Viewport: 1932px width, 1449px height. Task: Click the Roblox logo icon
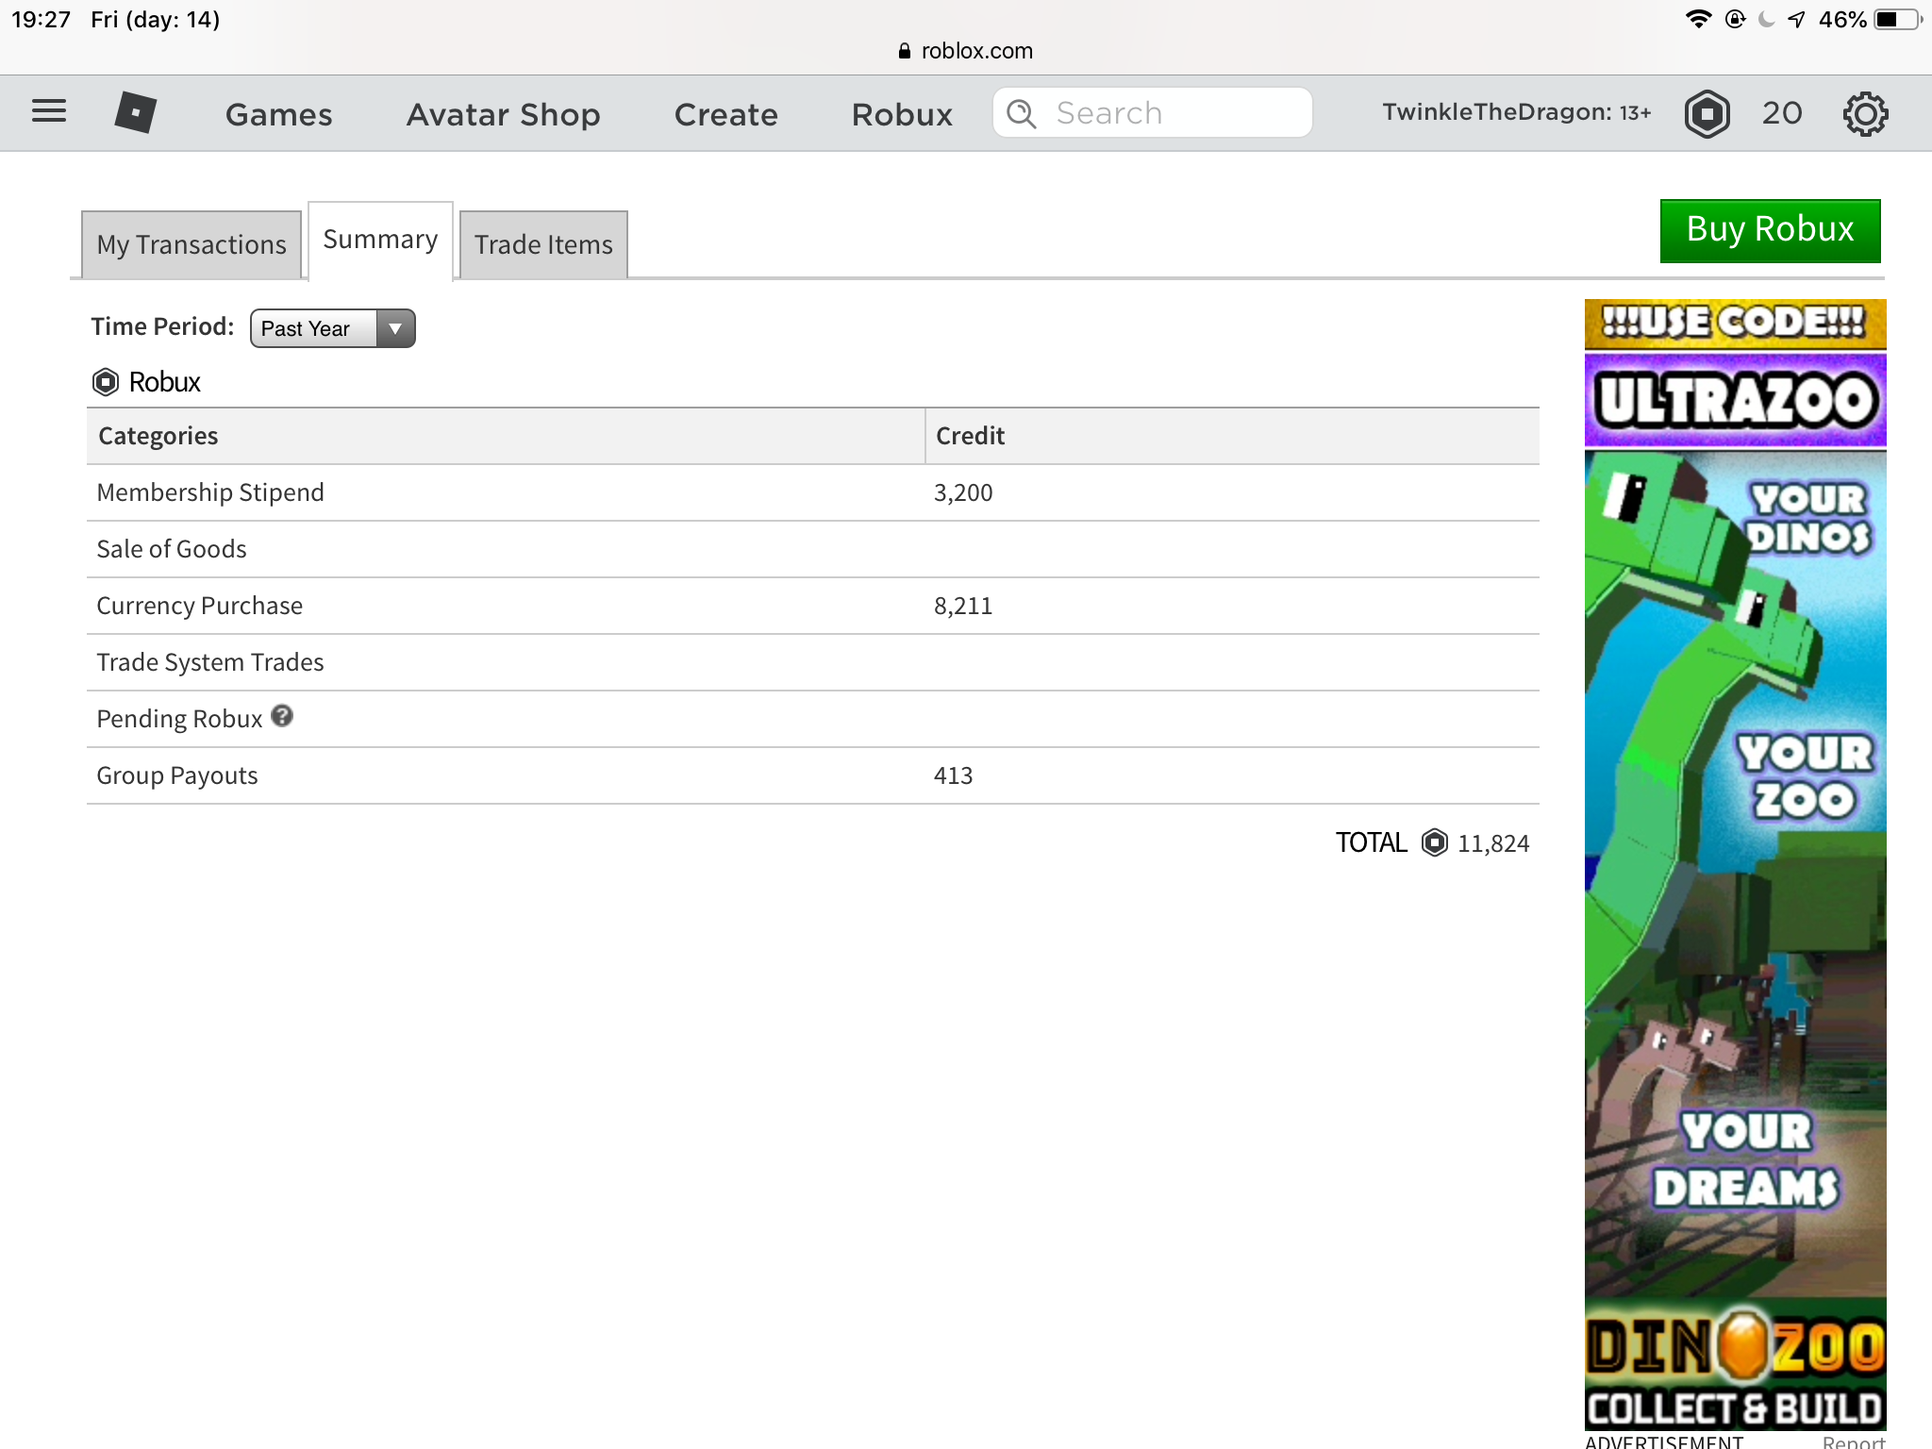click(136, 114)
